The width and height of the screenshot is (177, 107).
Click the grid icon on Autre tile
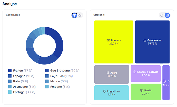[x=108, y=73]
